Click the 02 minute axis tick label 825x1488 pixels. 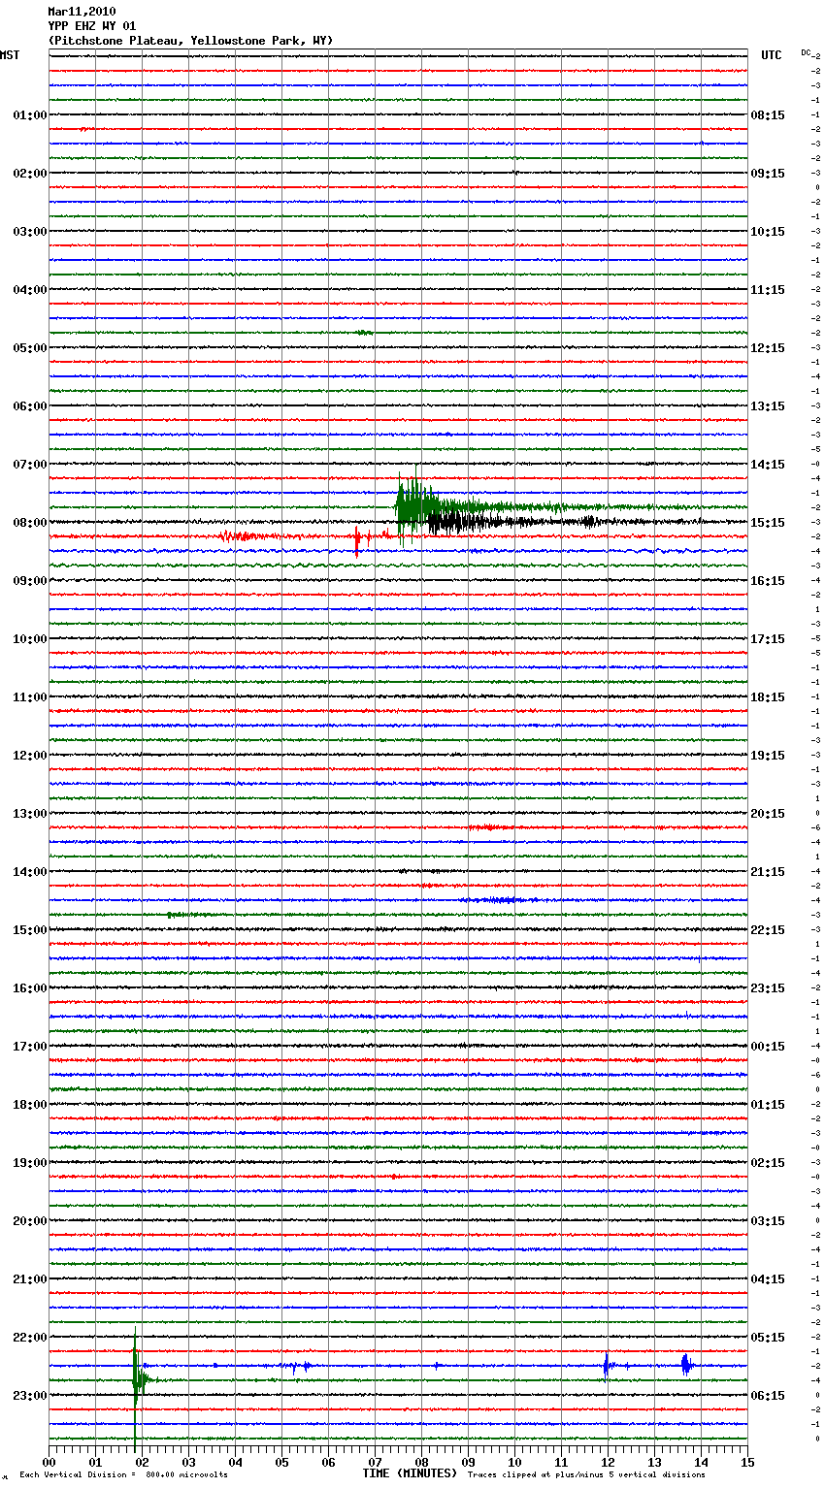pos(142,1462)
